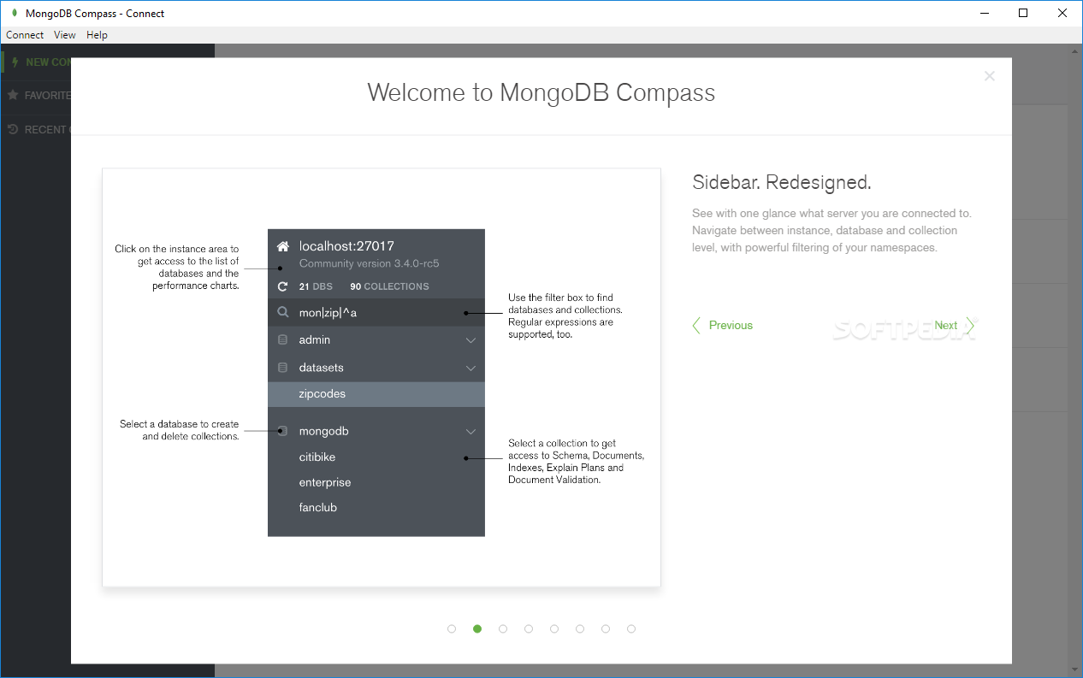The image size is (1083, 678).
Task: Close the Welcome to MongoDB Compass dialog
Action: tap(990, 76)
